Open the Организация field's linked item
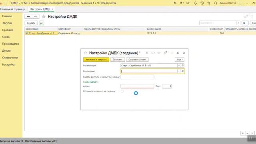The height and width of the screenshot is (144, 256). coord(182,66)
